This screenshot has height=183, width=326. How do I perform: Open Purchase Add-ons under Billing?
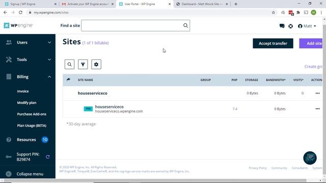point(32,114)
